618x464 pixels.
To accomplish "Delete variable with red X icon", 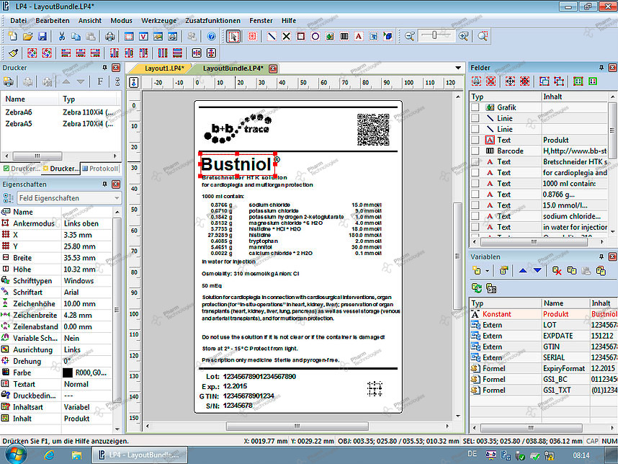I will (557, 271).
